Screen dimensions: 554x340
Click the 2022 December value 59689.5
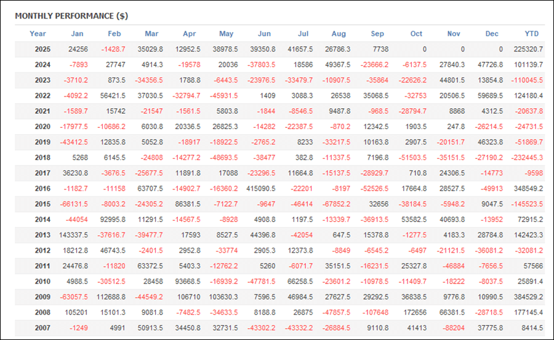tap(490, 95)
